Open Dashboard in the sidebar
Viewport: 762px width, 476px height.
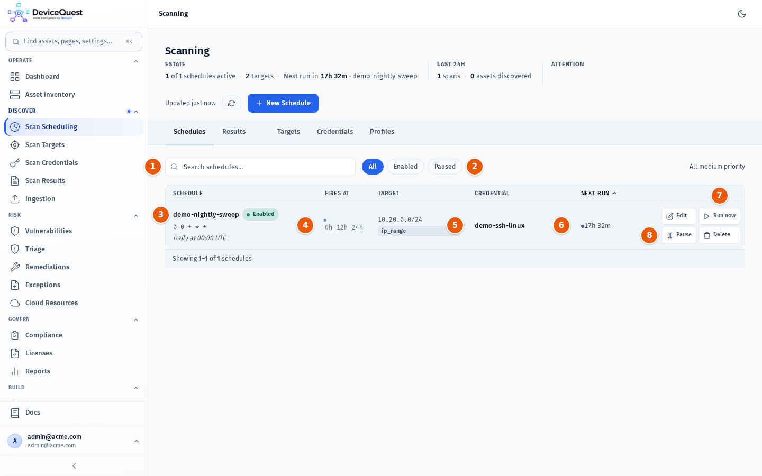tap(74, 77)
